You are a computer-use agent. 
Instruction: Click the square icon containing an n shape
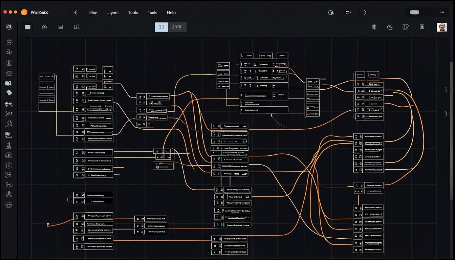(x=422, y=27)
